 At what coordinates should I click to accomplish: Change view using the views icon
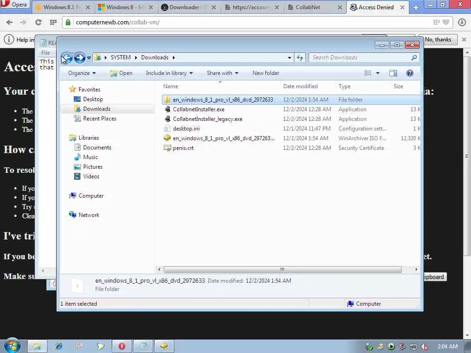coord(368,73)
